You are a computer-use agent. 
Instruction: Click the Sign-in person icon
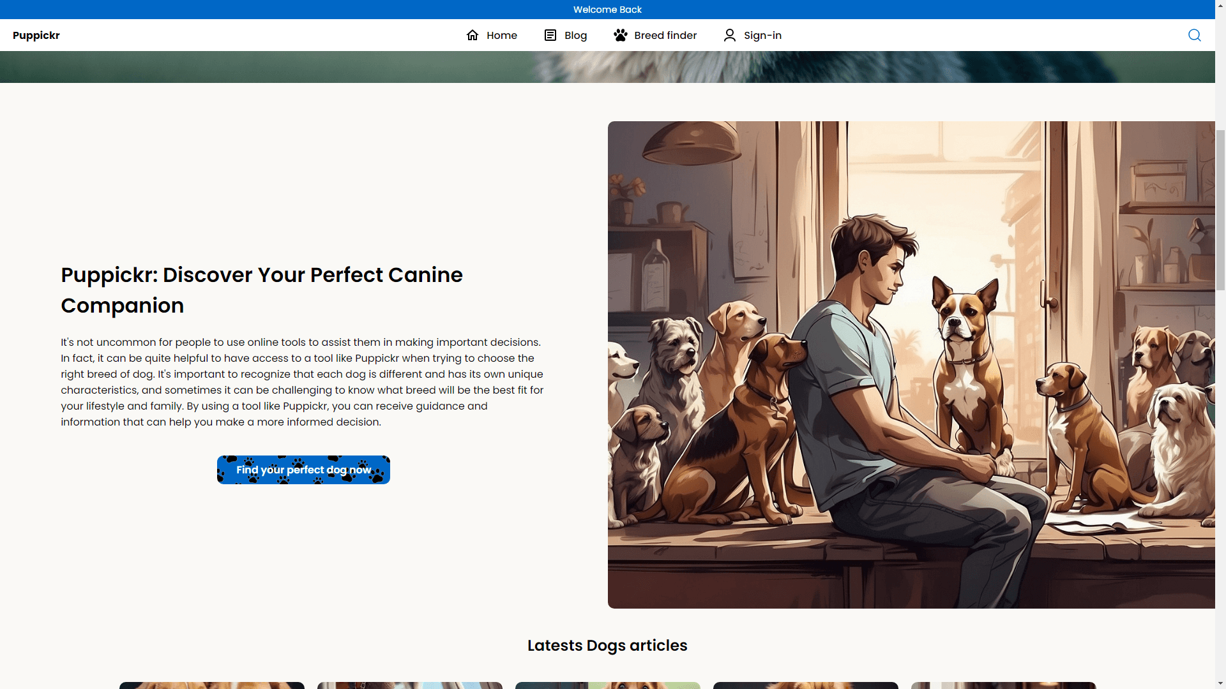730,35
